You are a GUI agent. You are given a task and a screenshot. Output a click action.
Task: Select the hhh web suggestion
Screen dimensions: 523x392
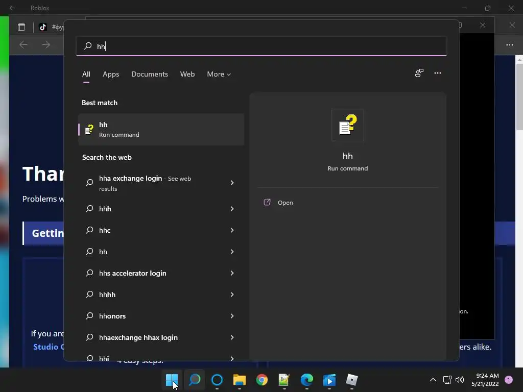coord(161,209)
